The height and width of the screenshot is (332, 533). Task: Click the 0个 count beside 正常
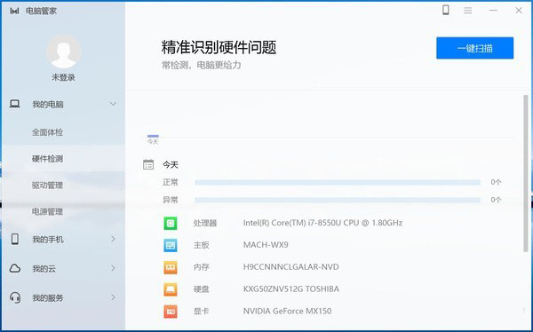[x=496, y=183]
